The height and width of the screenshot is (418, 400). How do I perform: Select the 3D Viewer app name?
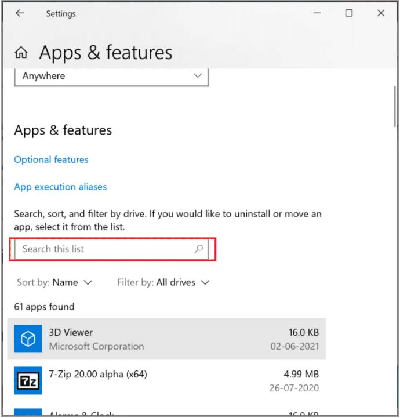[x=71, y=333]
